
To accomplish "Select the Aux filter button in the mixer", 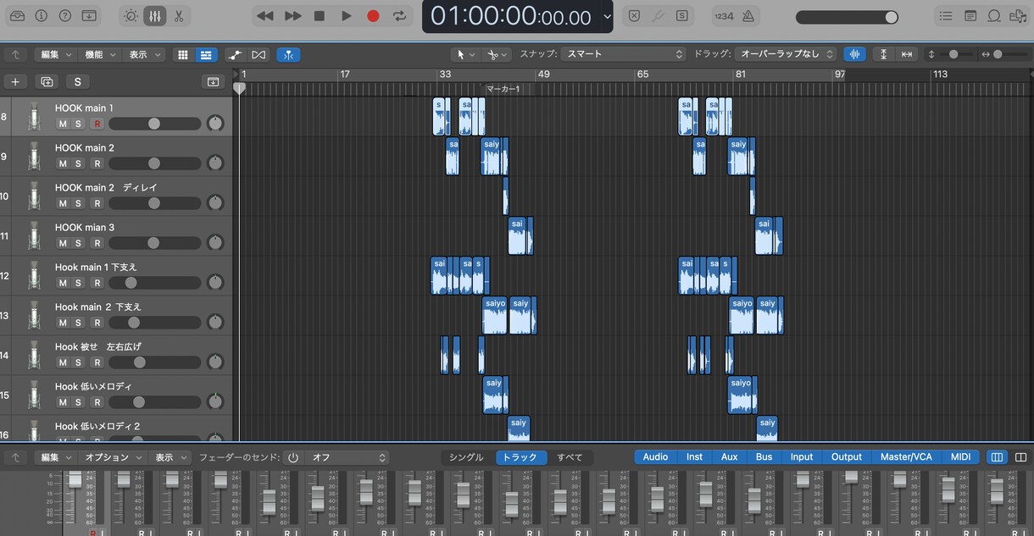I will (x=730, y=457).
